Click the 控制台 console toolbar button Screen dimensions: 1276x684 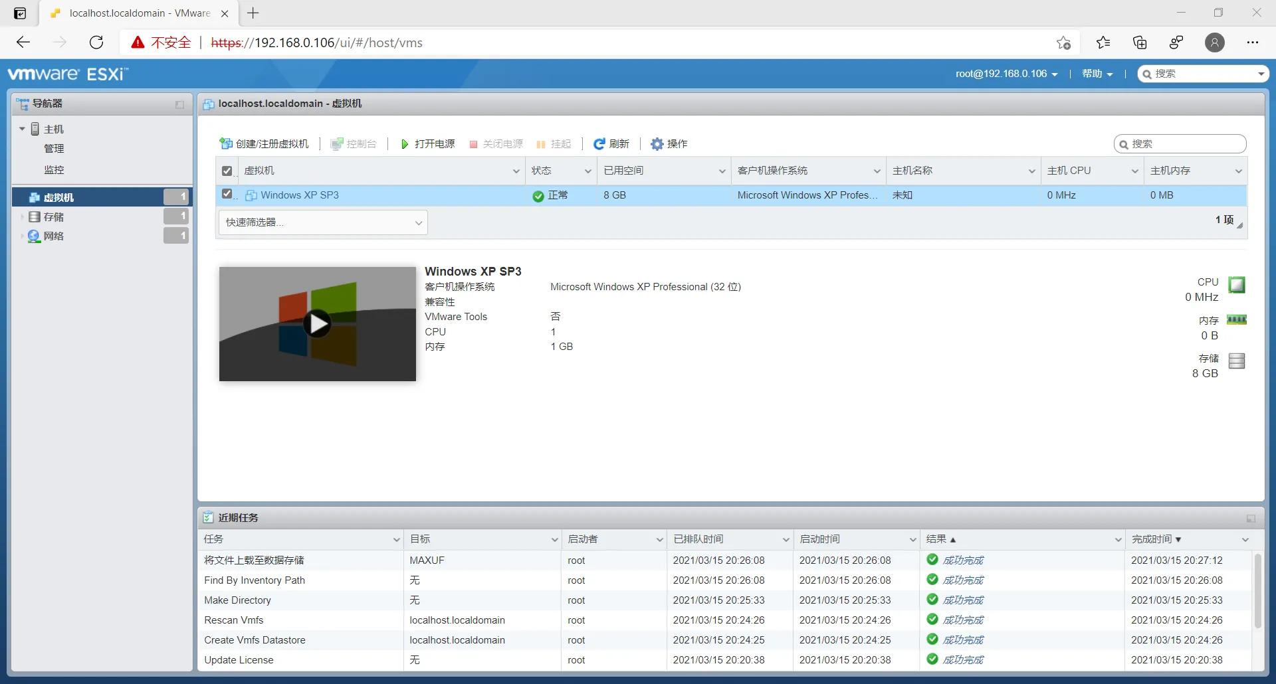(354, 143)
